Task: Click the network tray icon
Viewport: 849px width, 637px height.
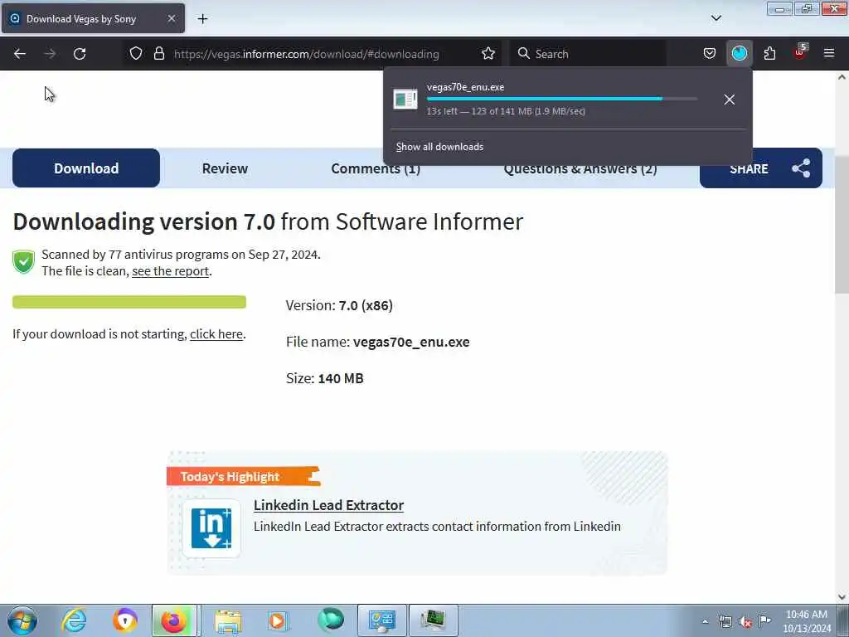Action: pos(725,621)
